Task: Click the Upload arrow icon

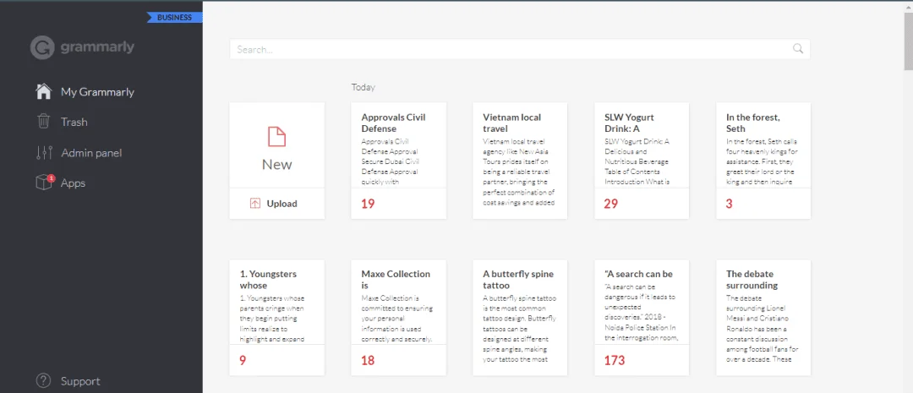Action: coord(255,203)
